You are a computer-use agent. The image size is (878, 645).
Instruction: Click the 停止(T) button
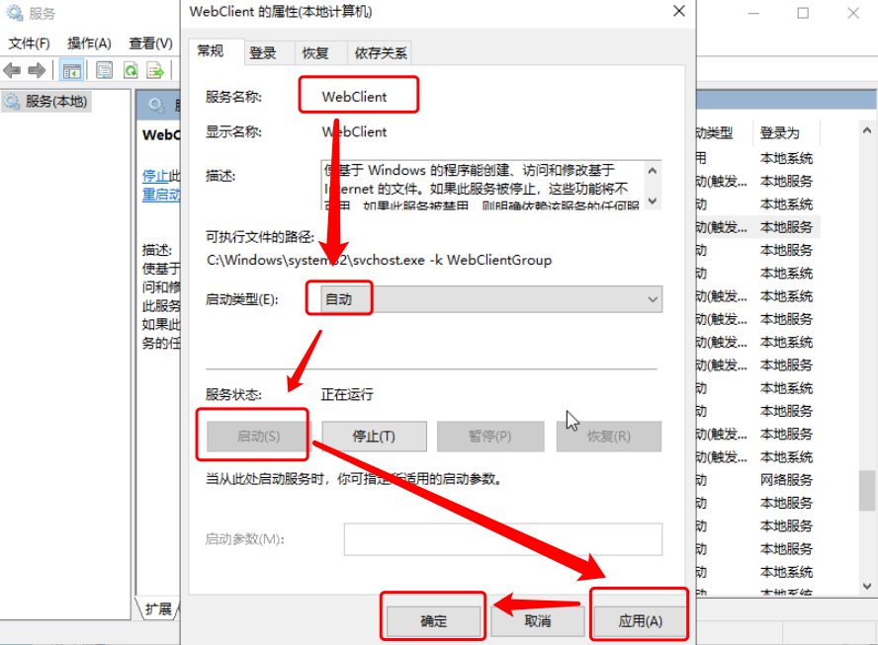[x=374, y=437]
